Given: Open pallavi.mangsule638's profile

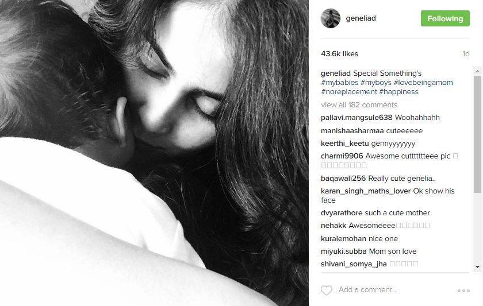Looking at the screenshot, I should point(356,118).
